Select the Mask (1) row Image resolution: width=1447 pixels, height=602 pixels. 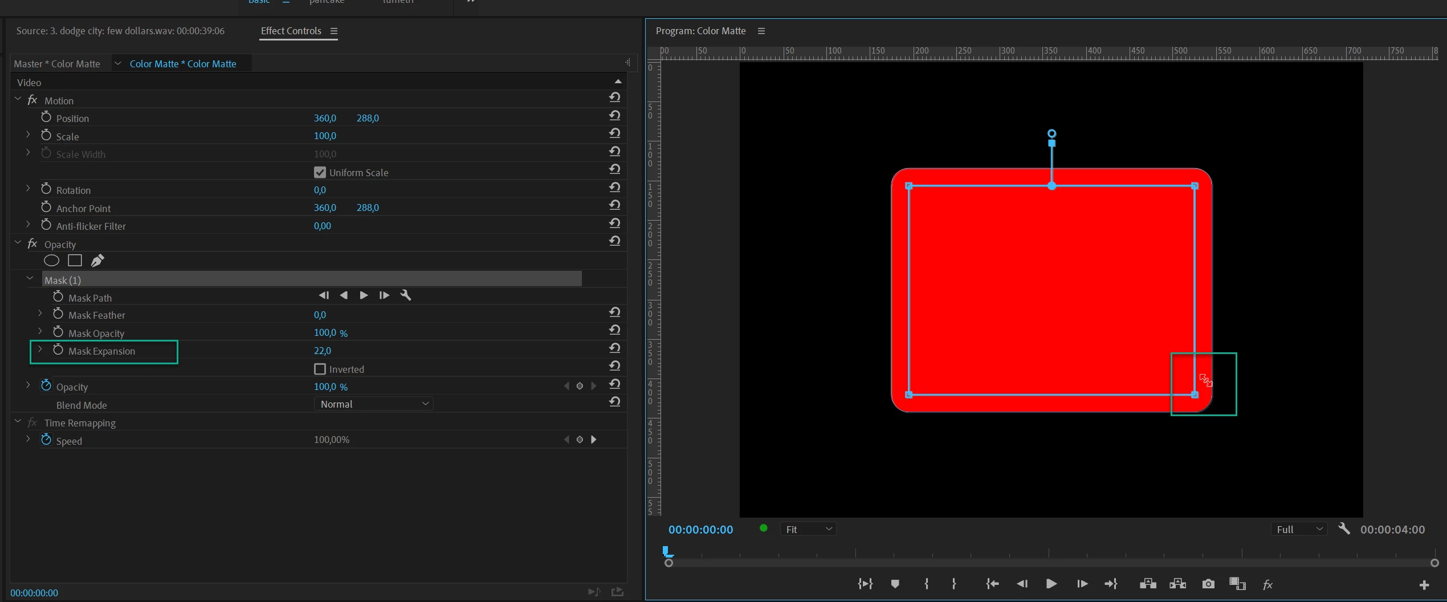[312, 280]
